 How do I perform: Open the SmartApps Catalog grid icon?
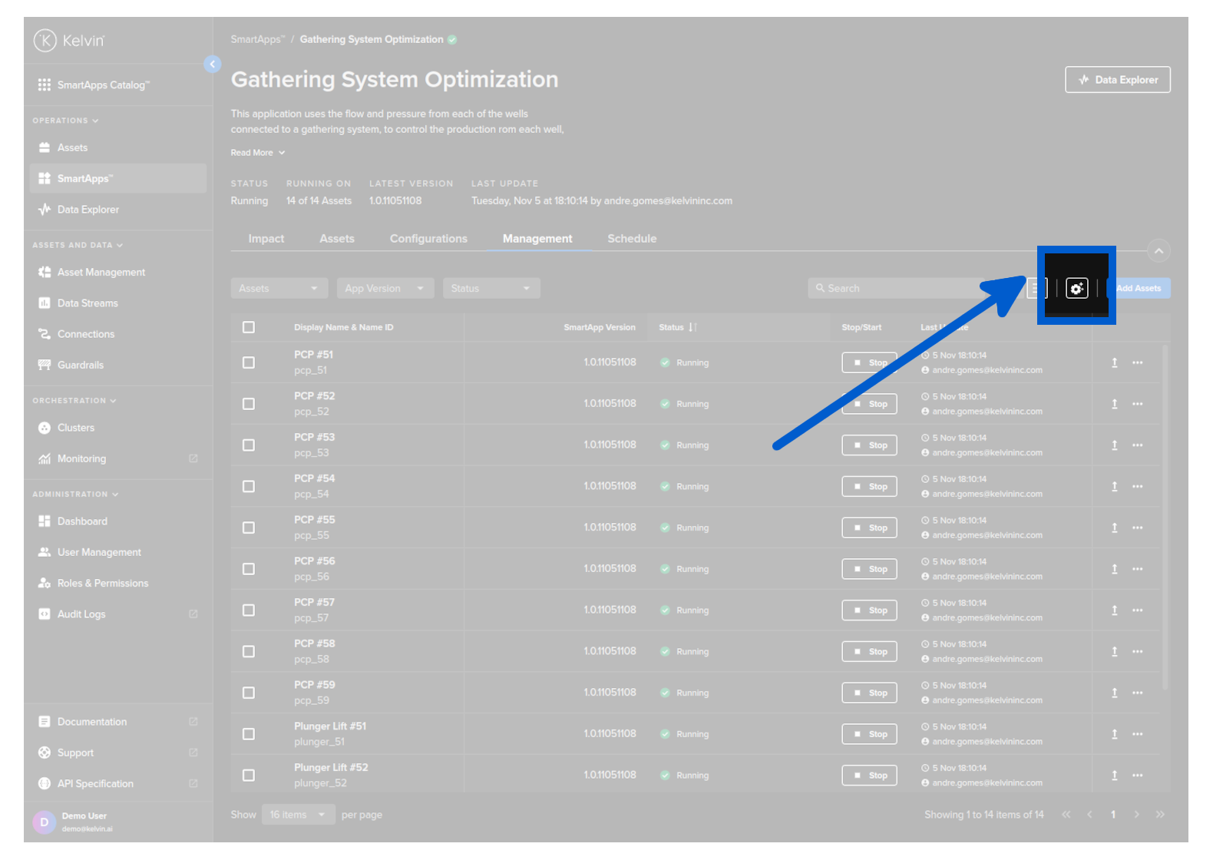coord(45,85)
